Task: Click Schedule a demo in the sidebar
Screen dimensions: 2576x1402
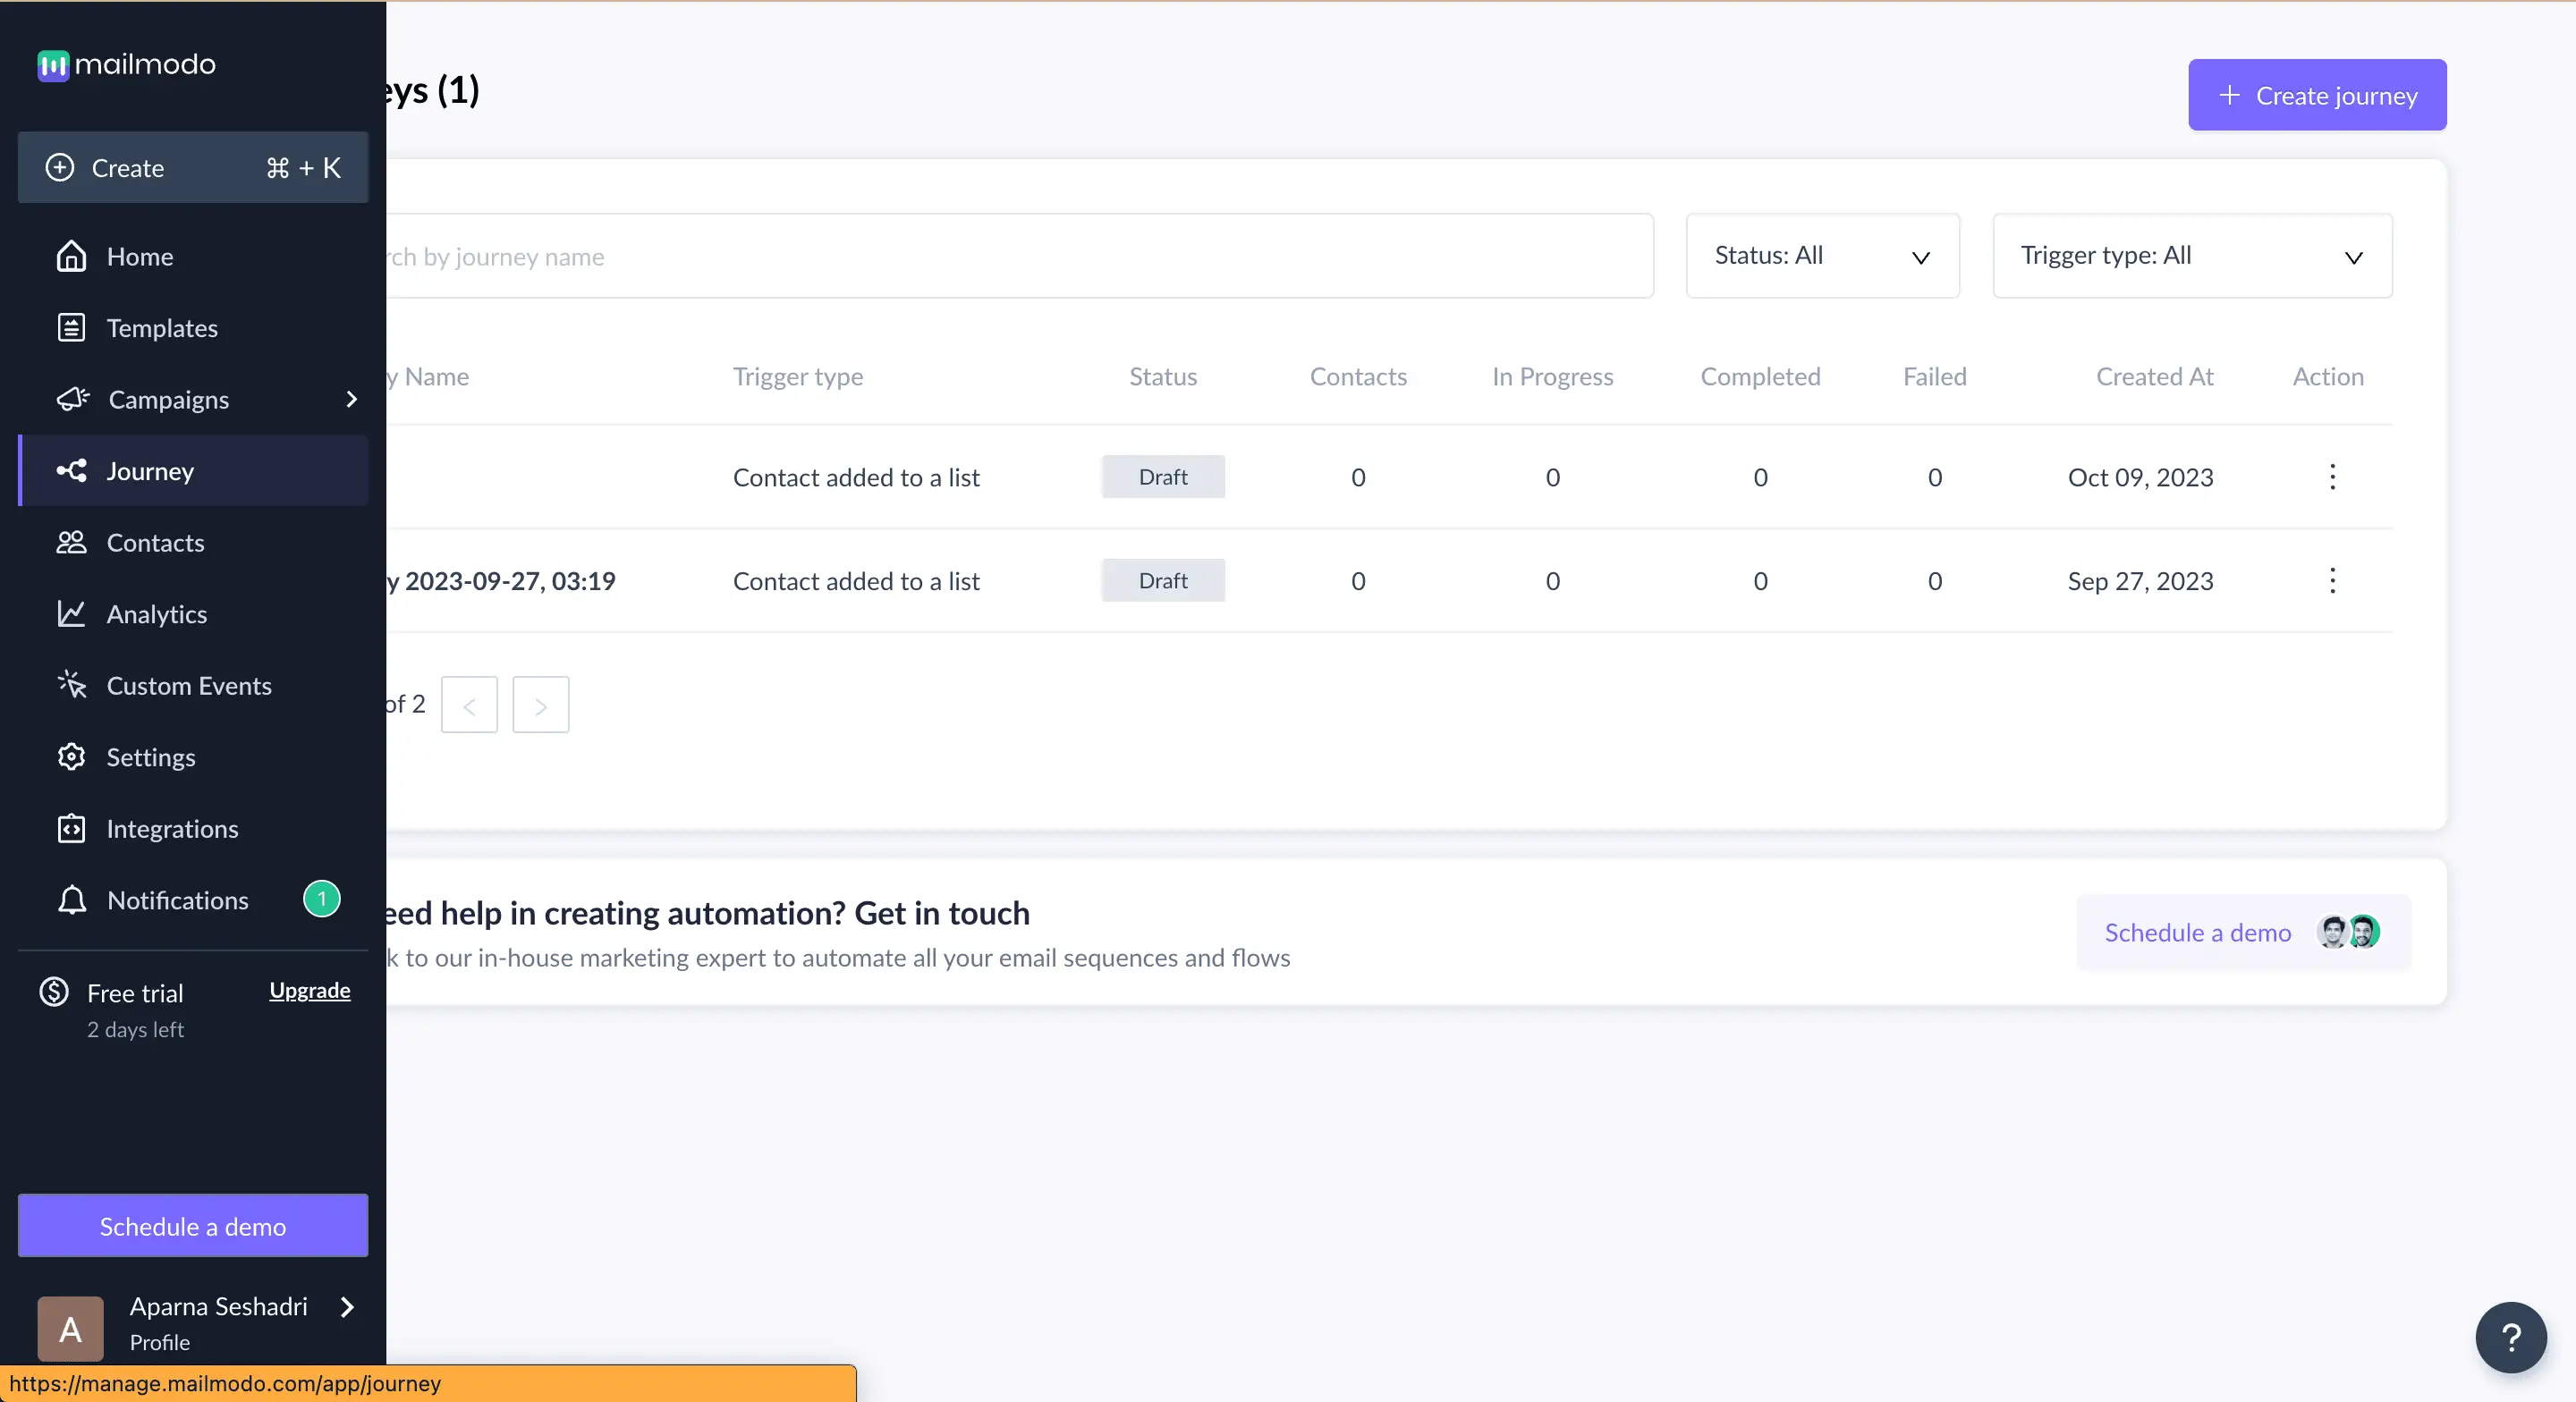Action: point(192,1225)
